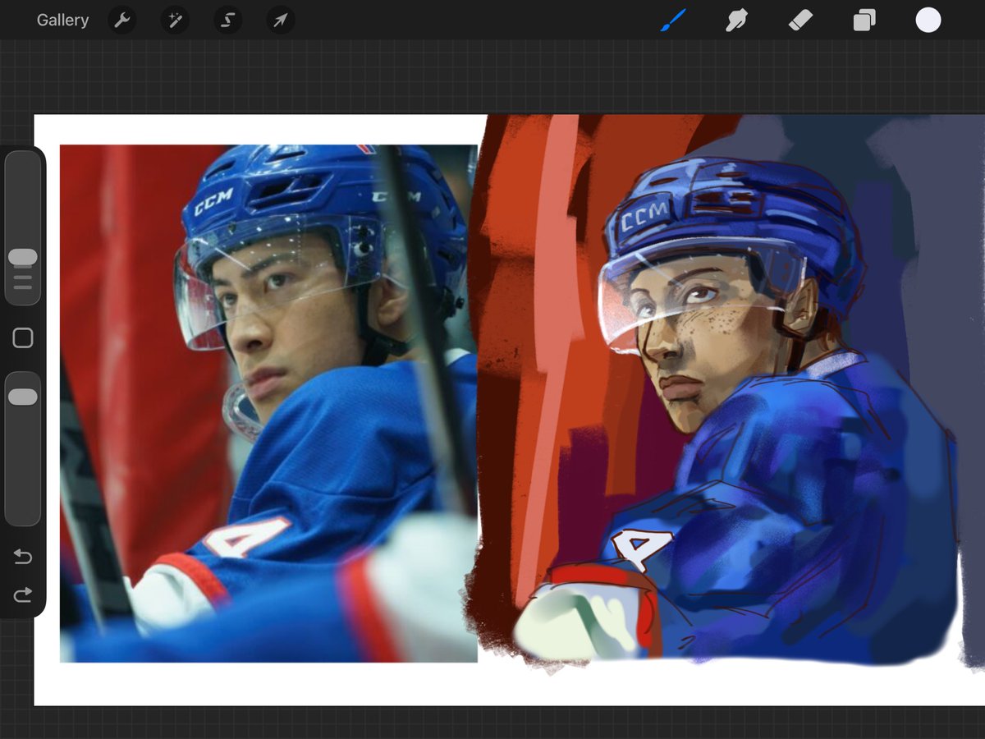Tap the Modify square button in sidebar
Viewport: 985px width, 739px height.
coord(23,338)
